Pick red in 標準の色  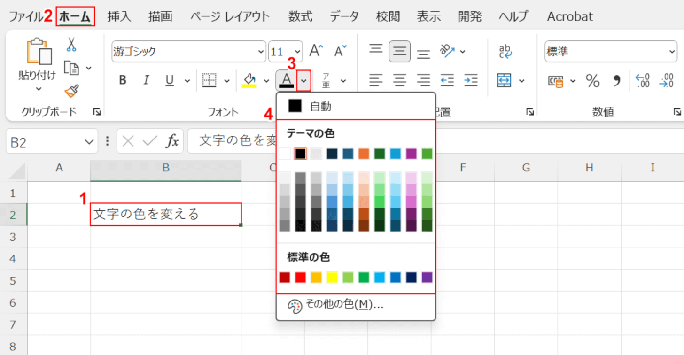point(300,278)
